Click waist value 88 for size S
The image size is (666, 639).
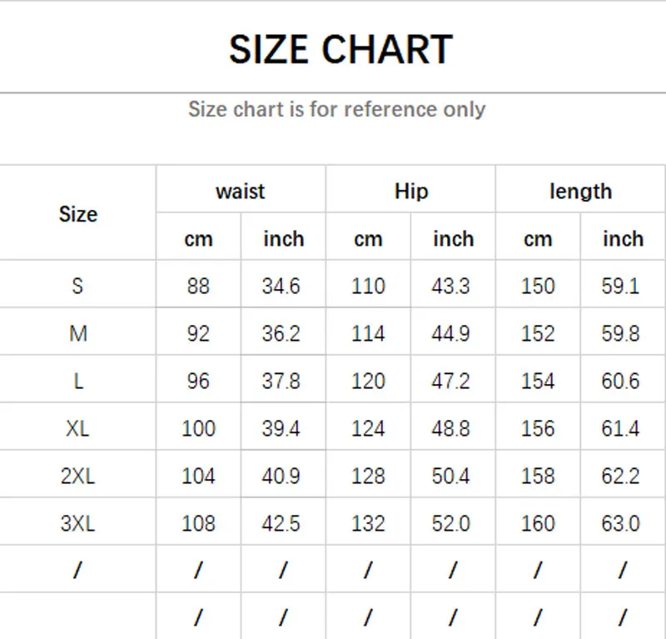pyautogui.click(x=198, y=286)
